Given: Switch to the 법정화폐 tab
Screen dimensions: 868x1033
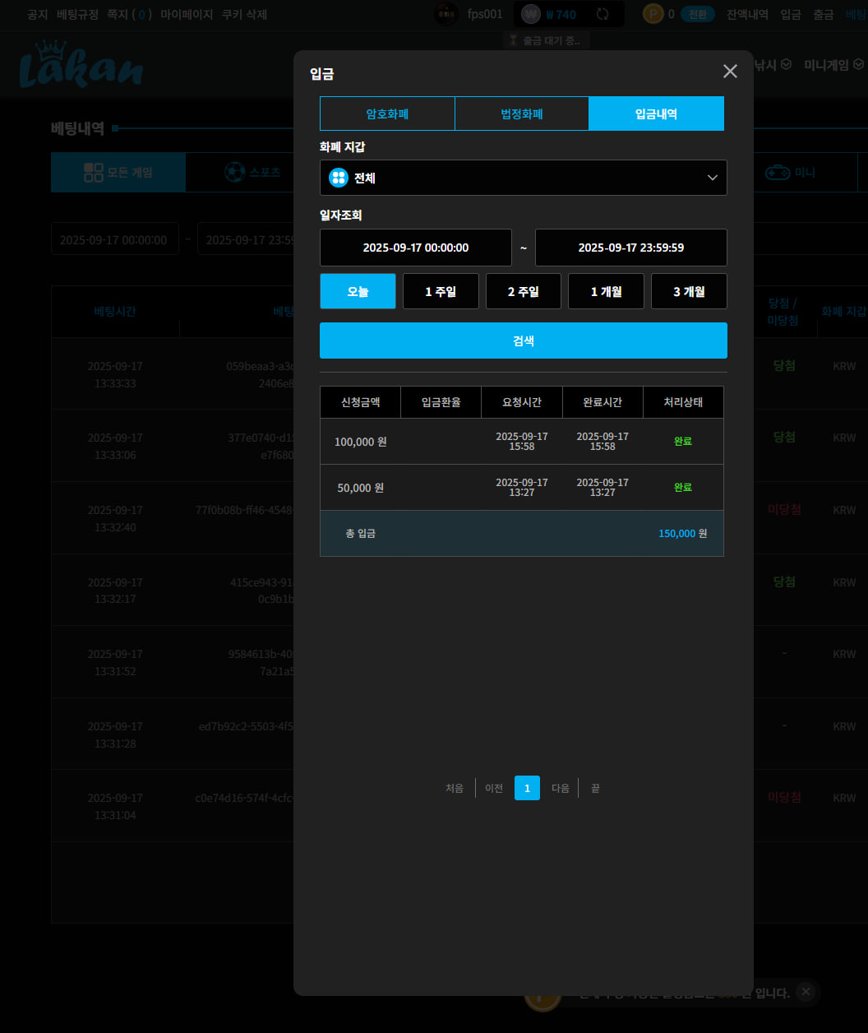Looking at the screenshot, I should click(x=522, y=113).
